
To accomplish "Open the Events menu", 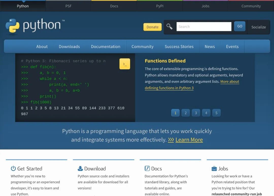I will (x=232, y=47).
